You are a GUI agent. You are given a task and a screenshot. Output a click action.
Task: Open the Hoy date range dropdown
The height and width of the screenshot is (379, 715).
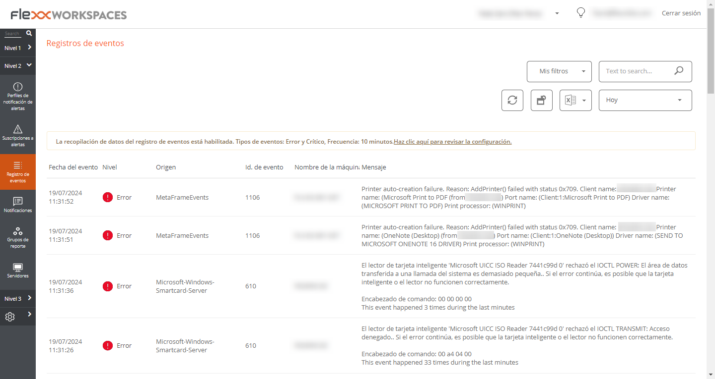click(645, 100)
